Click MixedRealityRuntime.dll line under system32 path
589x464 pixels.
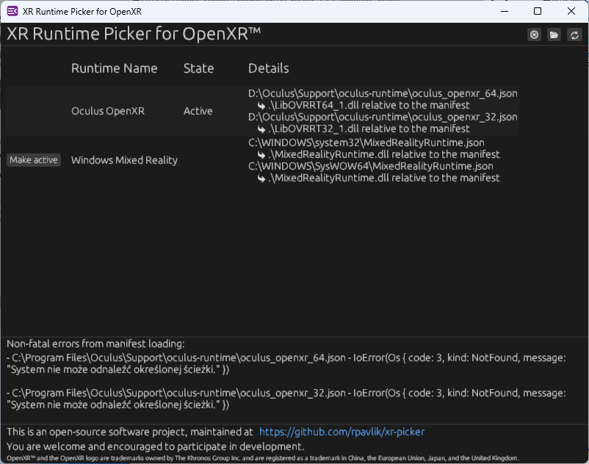[379, 154]
